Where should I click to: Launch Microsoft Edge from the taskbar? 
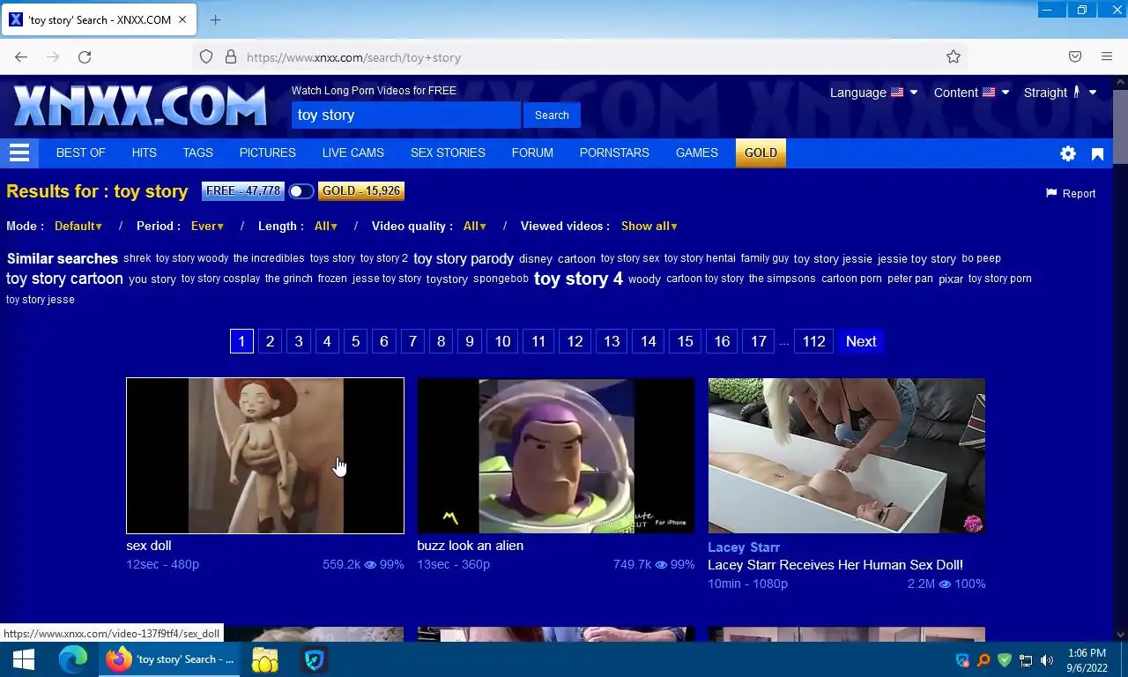[x=73, y=659]
